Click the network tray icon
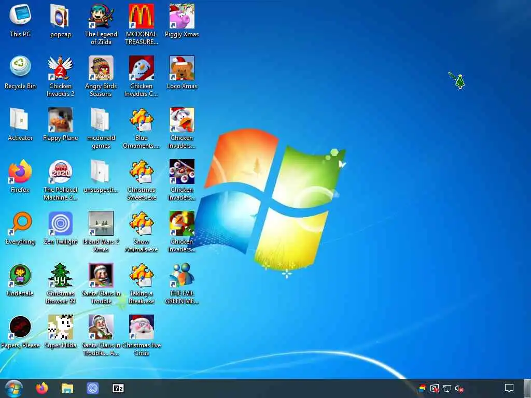This screenshot has height=398, width=531. point(447,389)
